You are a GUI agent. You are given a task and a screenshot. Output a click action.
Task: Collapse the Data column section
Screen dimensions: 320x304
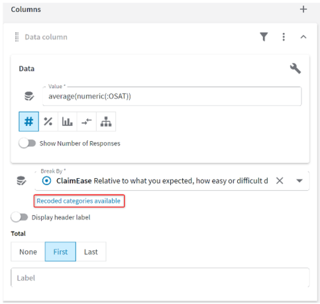(303, 37)
